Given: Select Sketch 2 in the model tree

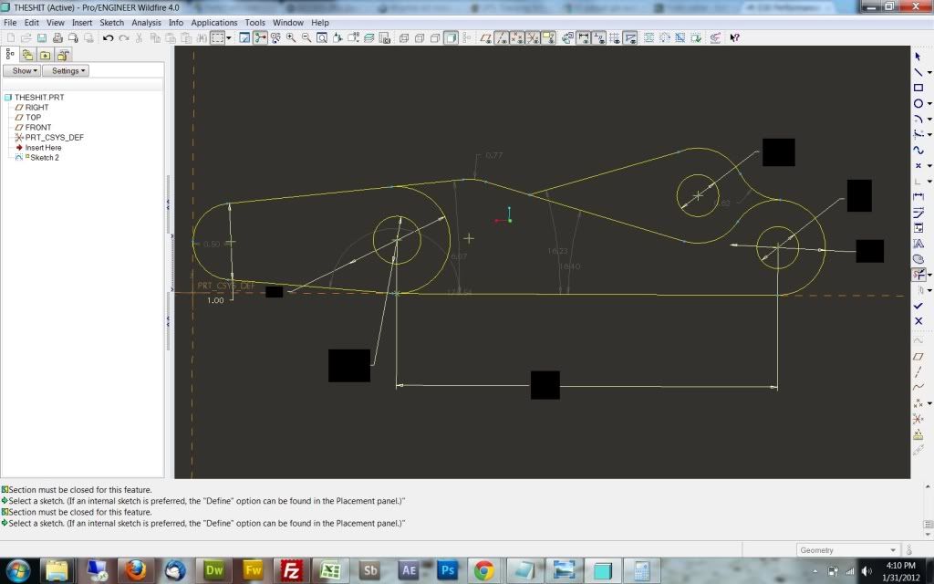Looking at the screenshot, I should pyautogui.click(x=44, y=157).
